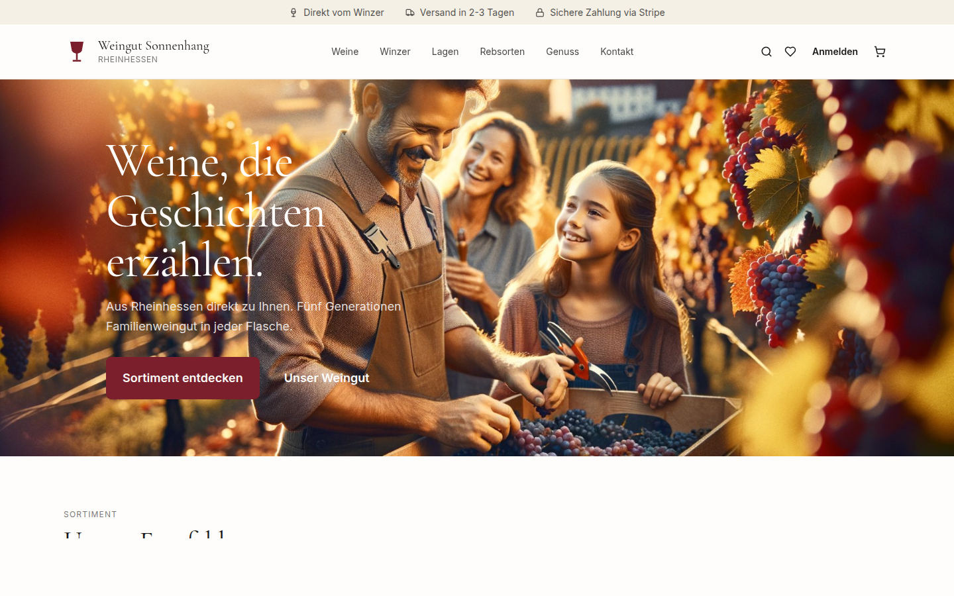954x596 pixels.
Task: Click the Sortiment entdecken button
Action: [183, 378]
